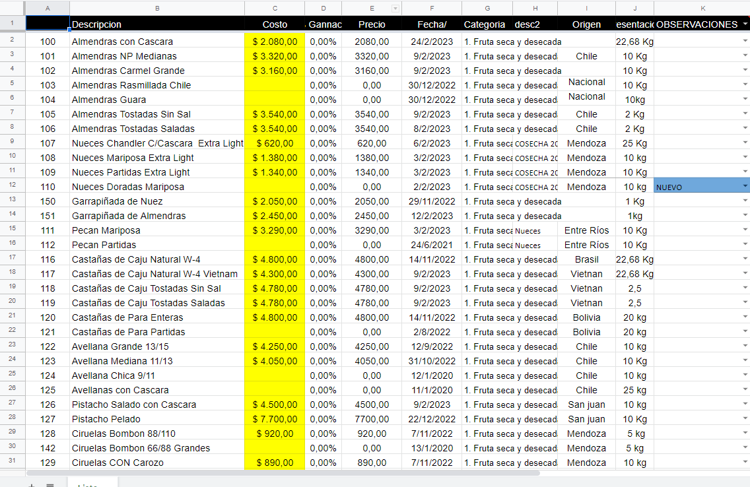Select code cell 150
750x487 pixels.
(48, 201)
